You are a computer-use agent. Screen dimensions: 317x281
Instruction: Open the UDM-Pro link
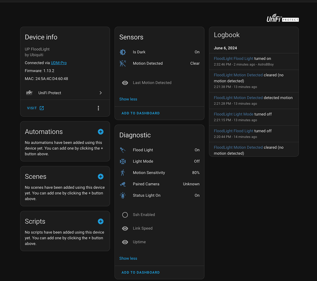pyautogui.click(x=59, y=63)
